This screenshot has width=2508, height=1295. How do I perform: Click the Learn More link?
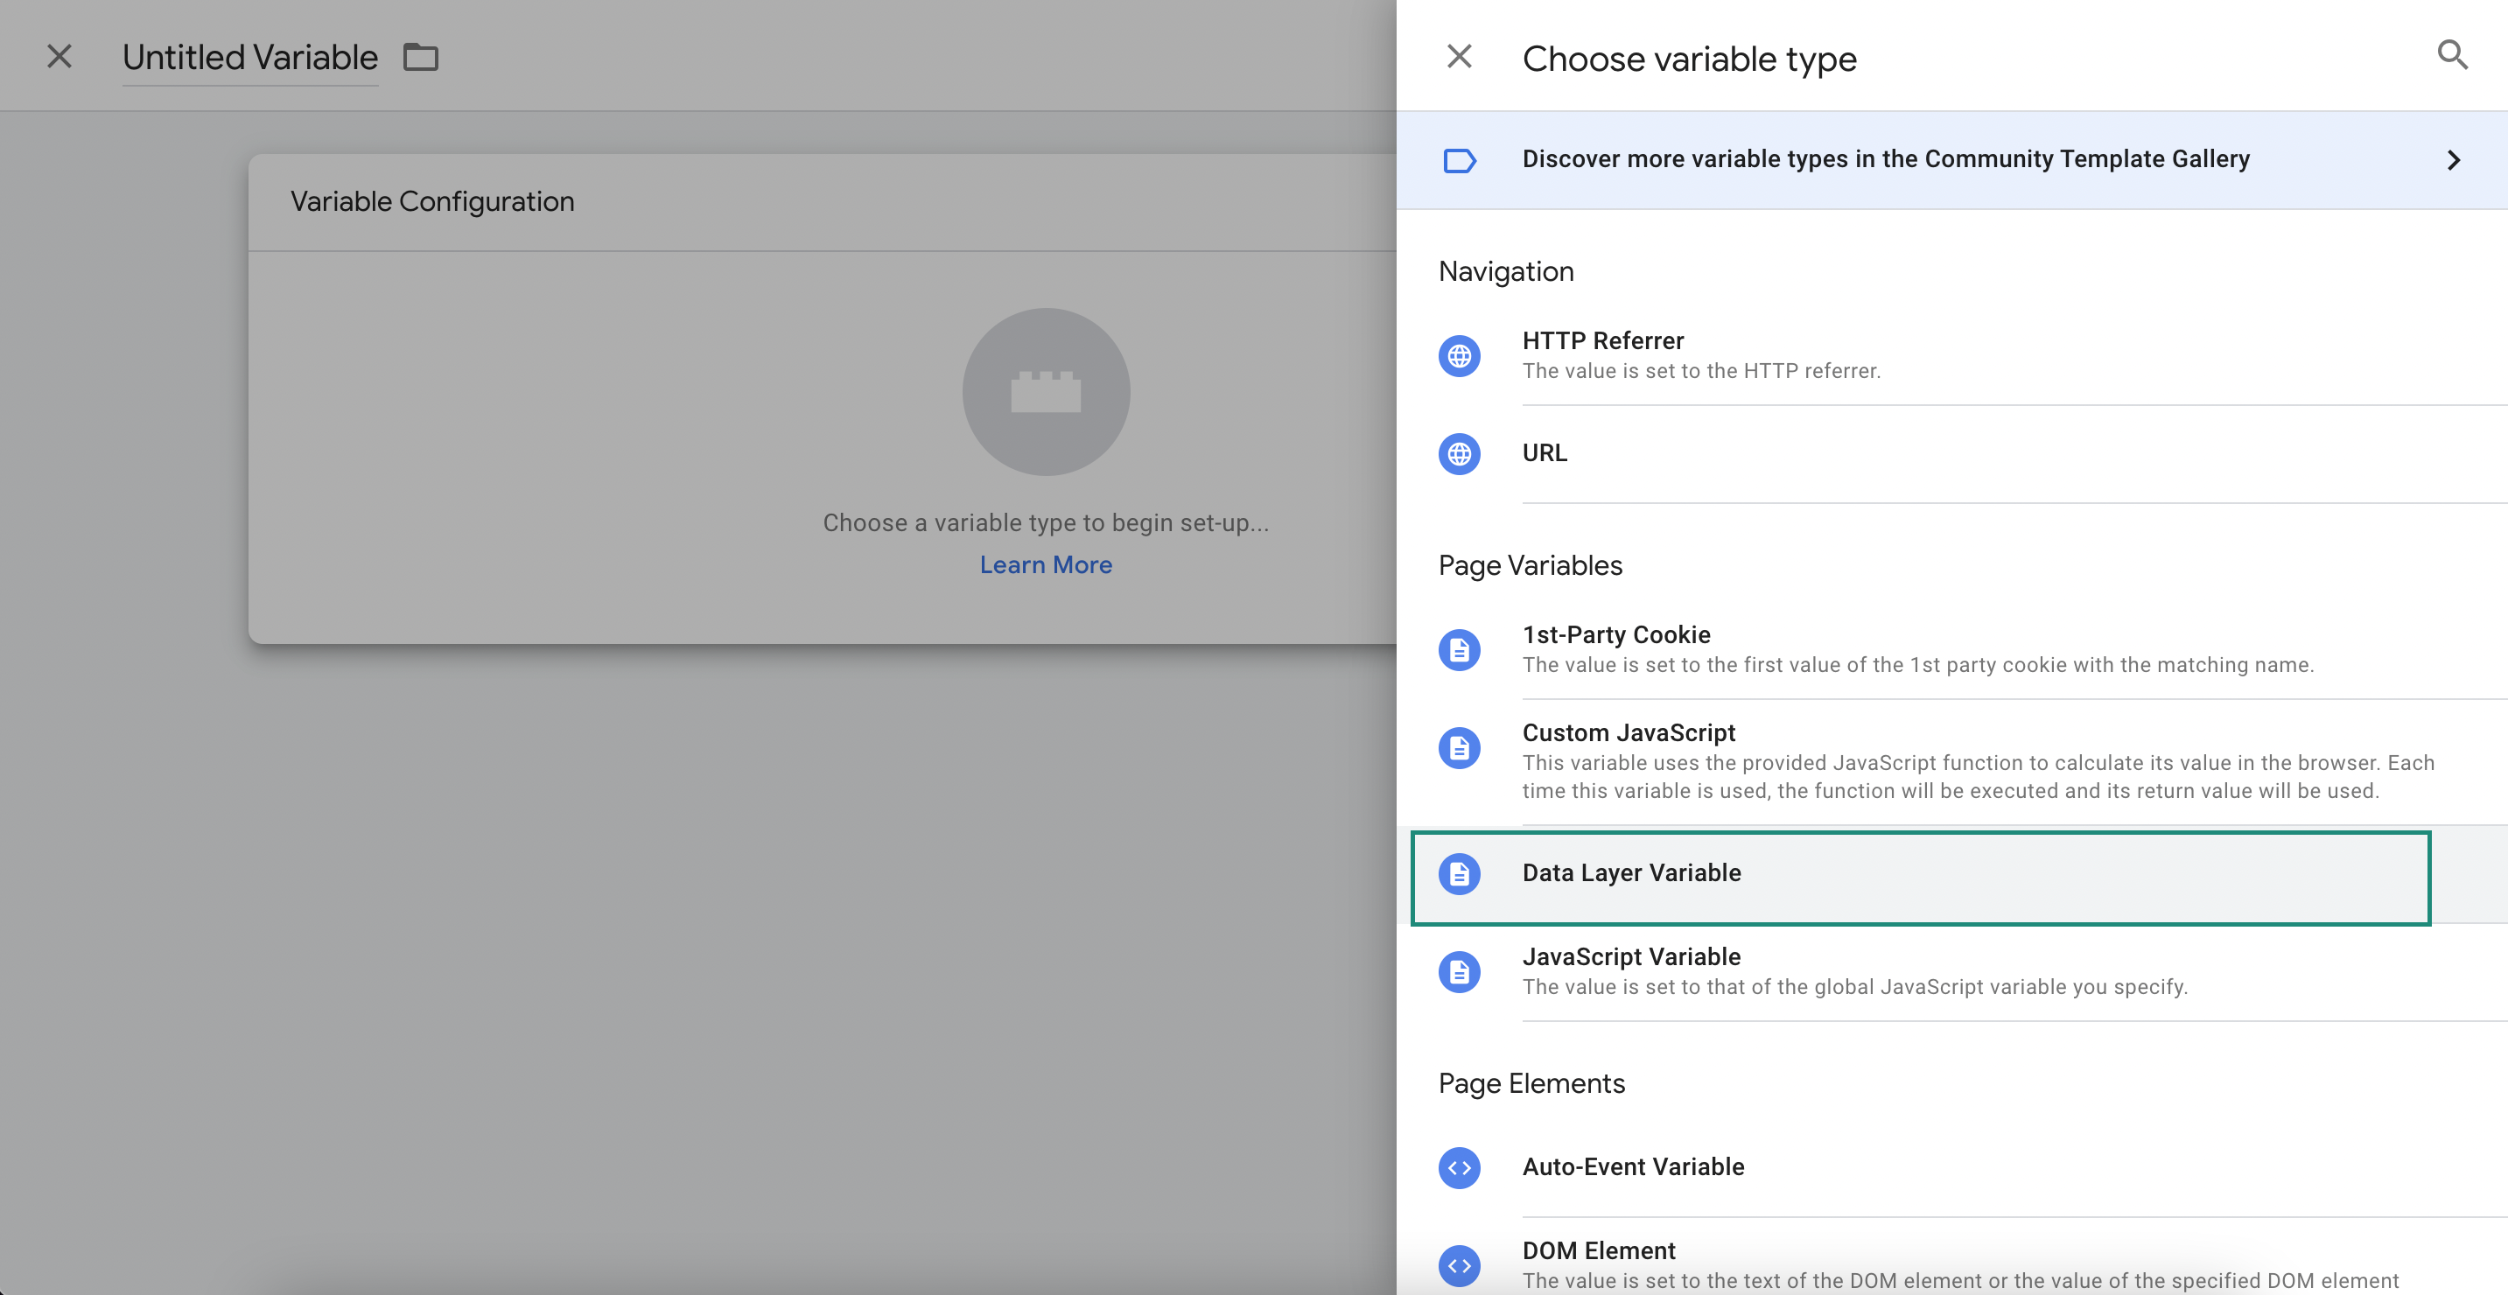pos(1045,565)
